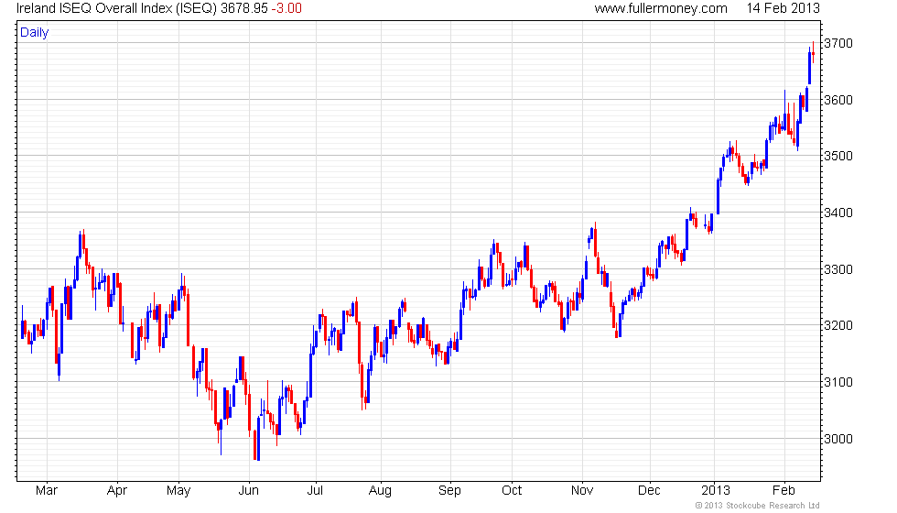Click the 3300 price axis label

[x=838, y=269]
